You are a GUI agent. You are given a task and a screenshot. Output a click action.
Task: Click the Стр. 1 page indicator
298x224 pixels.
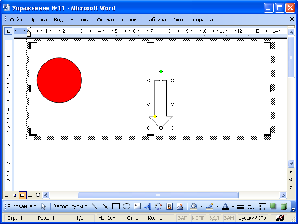(x=14, y=218)
